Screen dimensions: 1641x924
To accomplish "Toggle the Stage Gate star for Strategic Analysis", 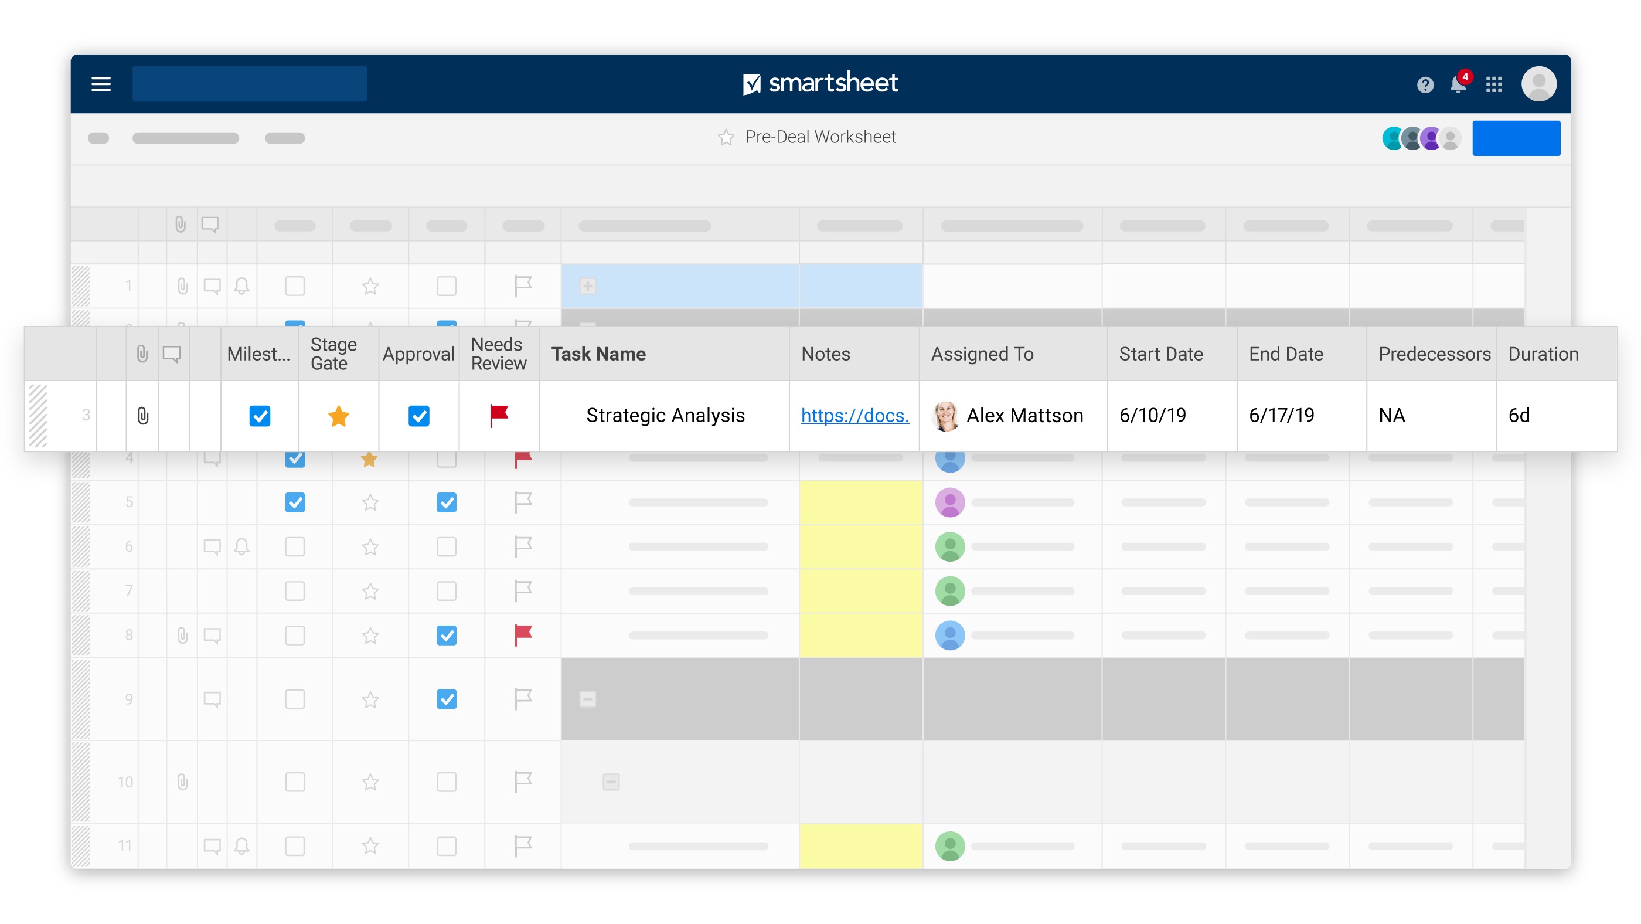I will coord(338,416).
